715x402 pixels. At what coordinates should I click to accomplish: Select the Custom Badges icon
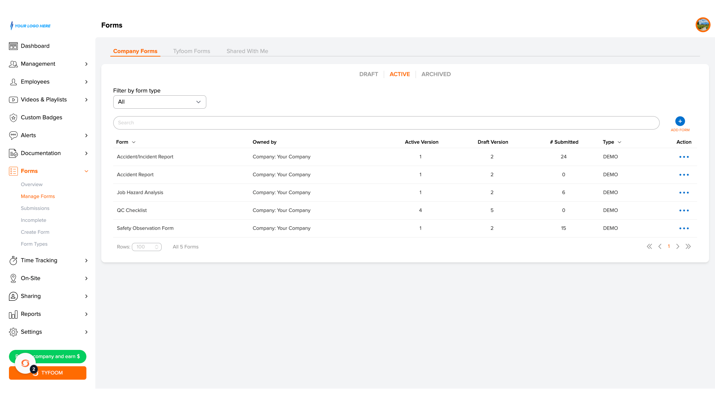(x=13, y=118)
